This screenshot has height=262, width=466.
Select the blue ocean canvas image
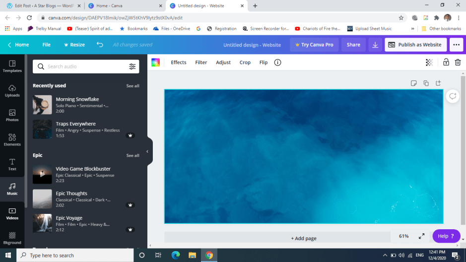[303, 156]
